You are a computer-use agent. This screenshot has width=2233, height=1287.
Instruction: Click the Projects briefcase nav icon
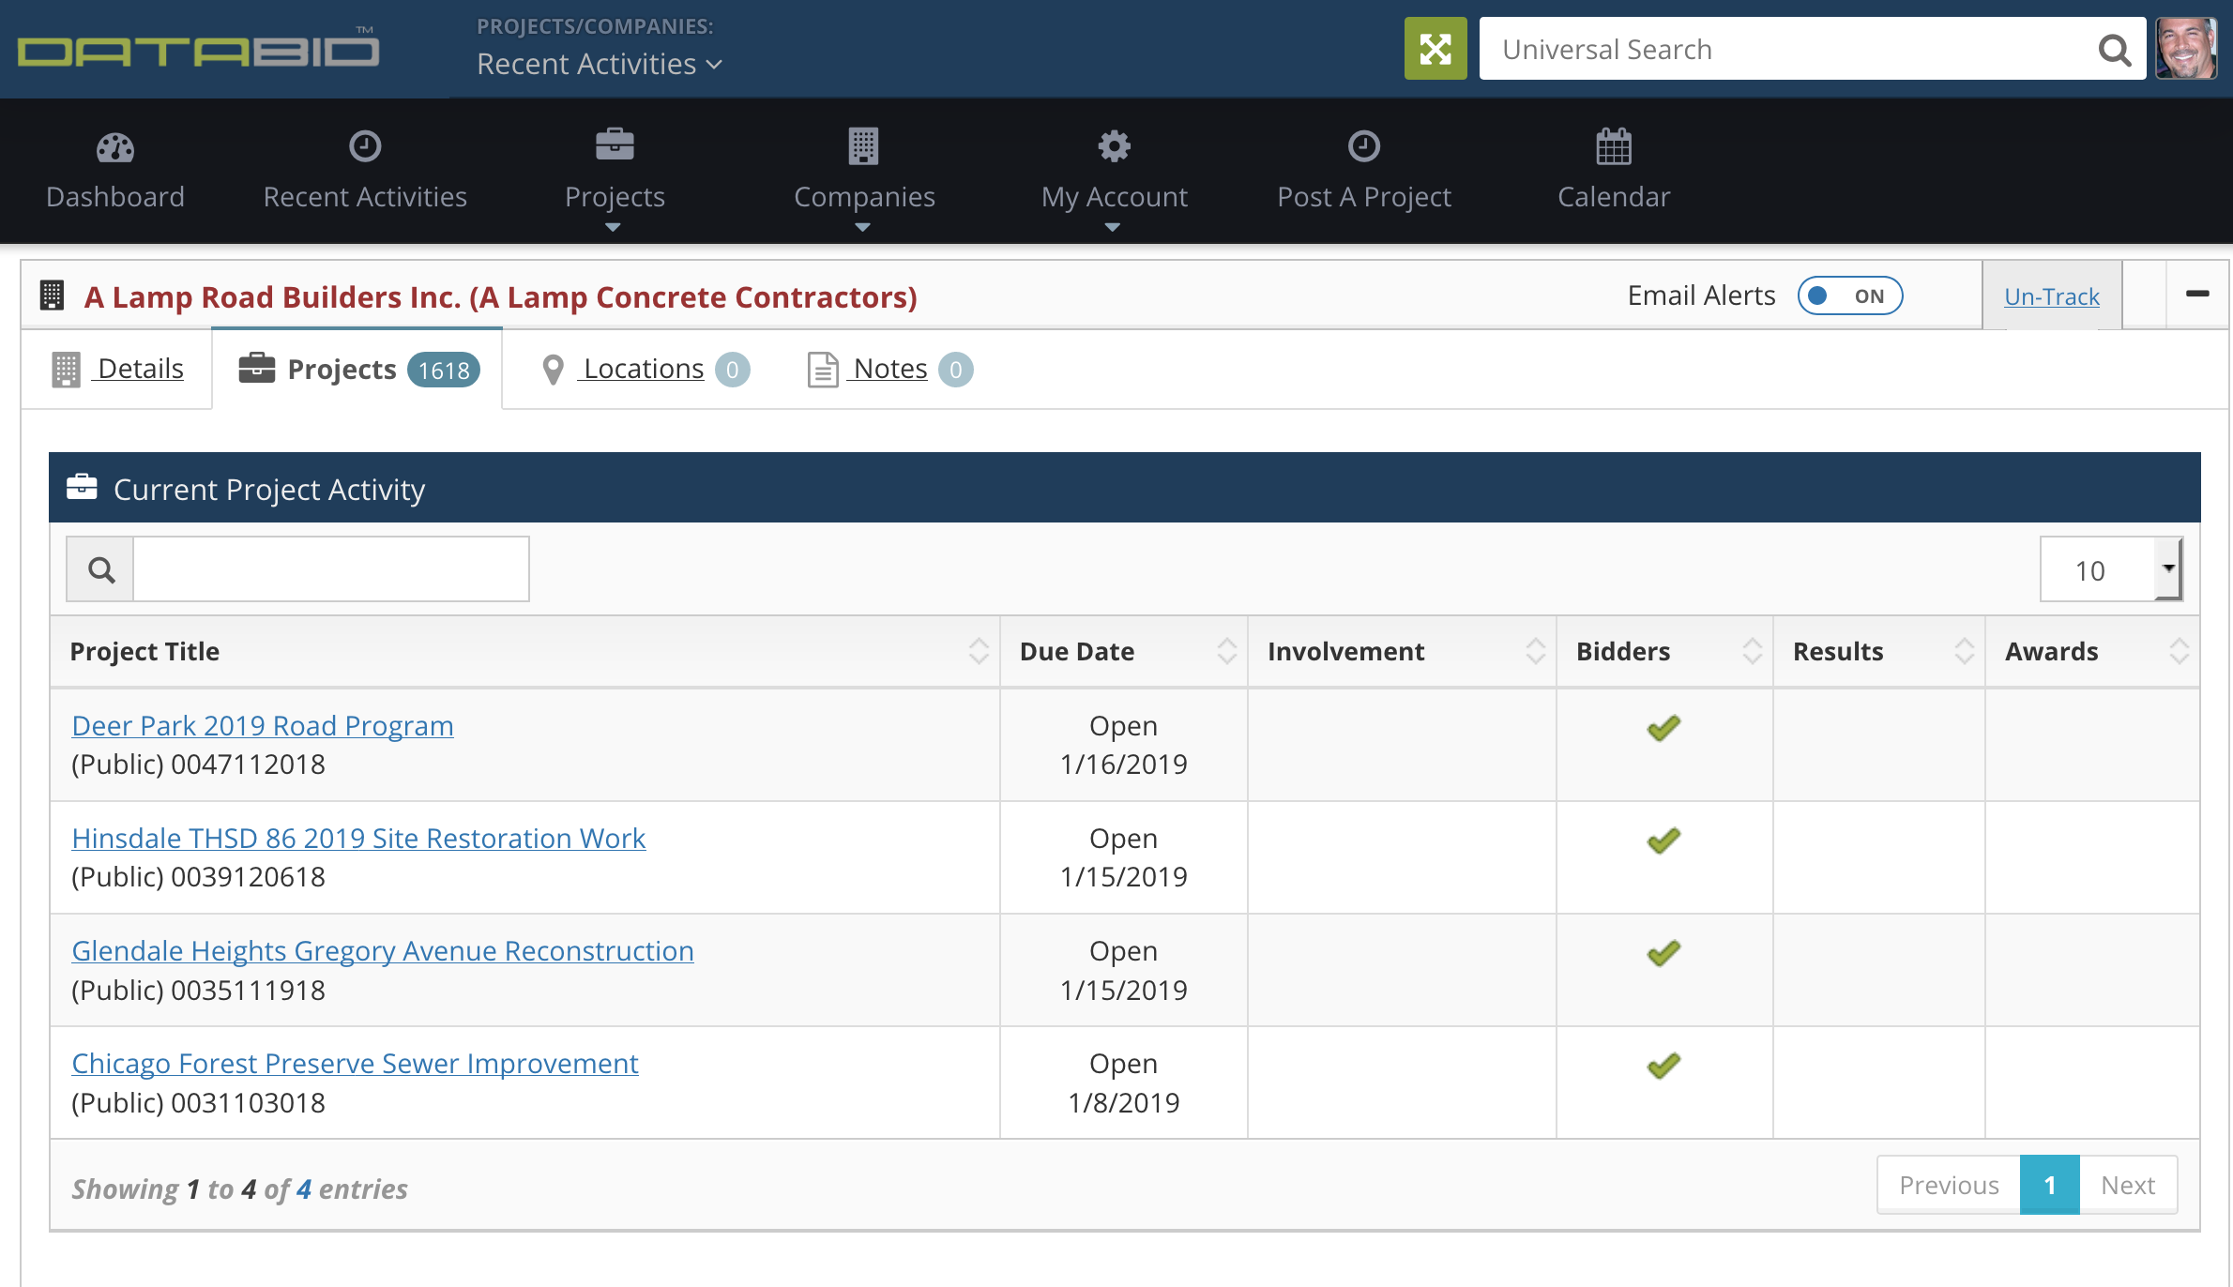tap(615, 145)
